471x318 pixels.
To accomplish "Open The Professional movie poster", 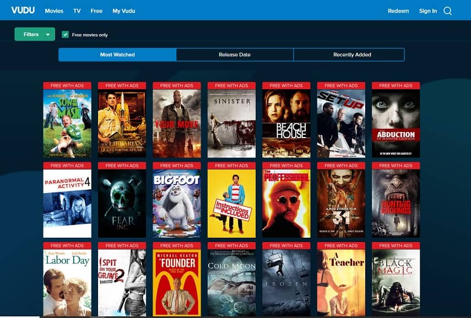I will point(286,204).
